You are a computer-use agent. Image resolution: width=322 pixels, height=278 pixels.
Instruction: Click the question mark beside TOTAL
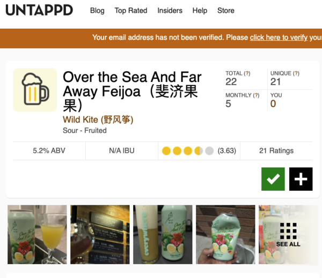(x=247, y=73)
